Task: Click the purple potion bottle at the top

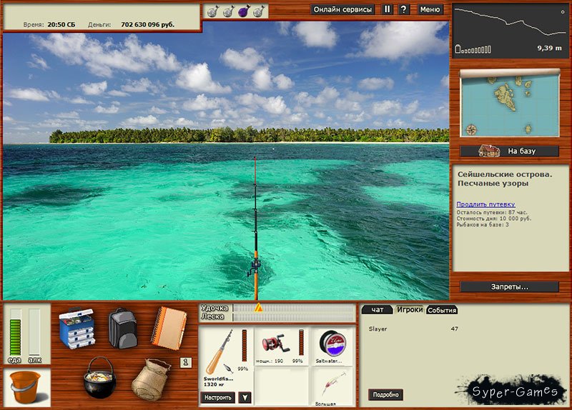Action: 244,11
